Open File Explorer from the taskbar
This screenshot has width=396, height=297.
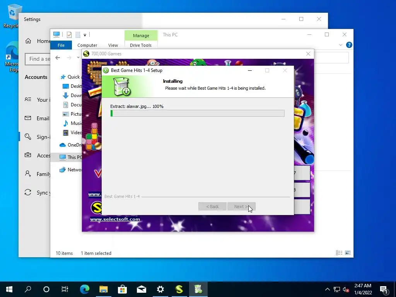103,289
